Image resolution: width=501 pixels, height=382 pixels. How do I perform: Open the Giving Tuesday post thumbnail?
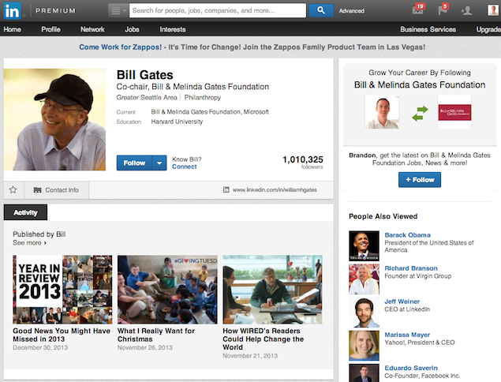tap(167, 290)
